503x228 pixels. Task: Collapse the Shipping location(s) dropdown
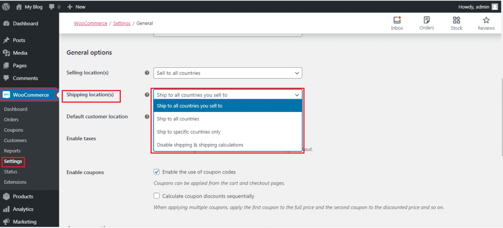[228, 95]
